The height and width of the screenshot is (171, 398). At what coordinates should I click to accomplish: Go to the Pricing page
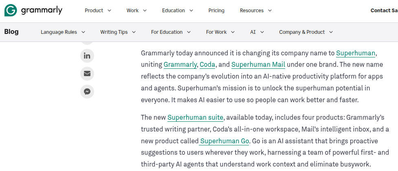216,11
